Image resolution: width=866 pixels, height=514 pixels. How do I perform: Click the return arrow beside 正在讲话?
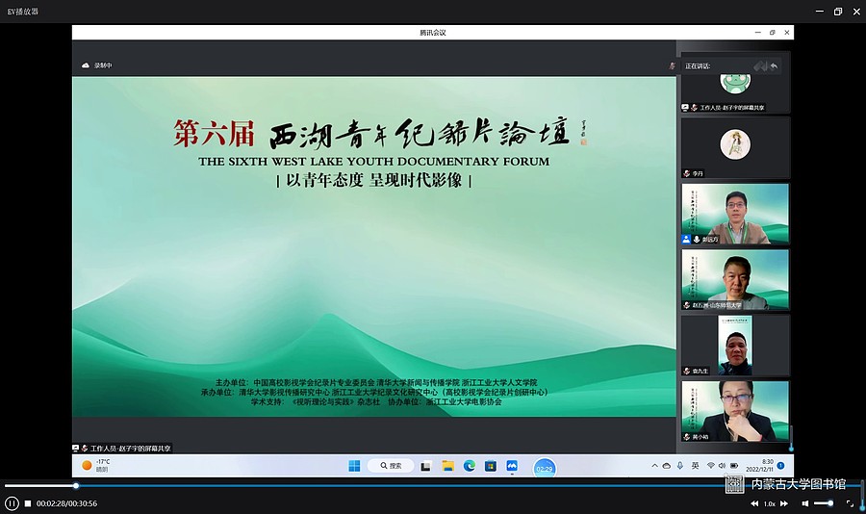click(x=774, y=66)
